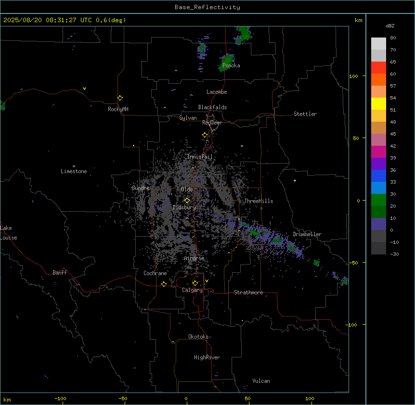Select the Sylvan label
This screenshot has width=415, height=405.
[x=188, y=118]
